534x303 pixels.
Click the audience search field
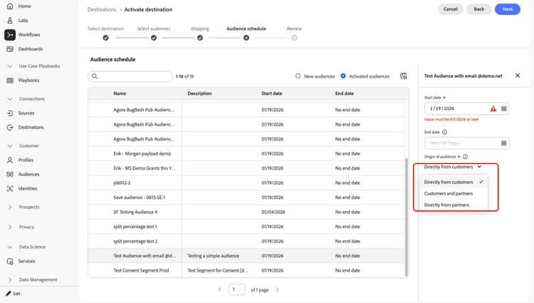[130, 76]
